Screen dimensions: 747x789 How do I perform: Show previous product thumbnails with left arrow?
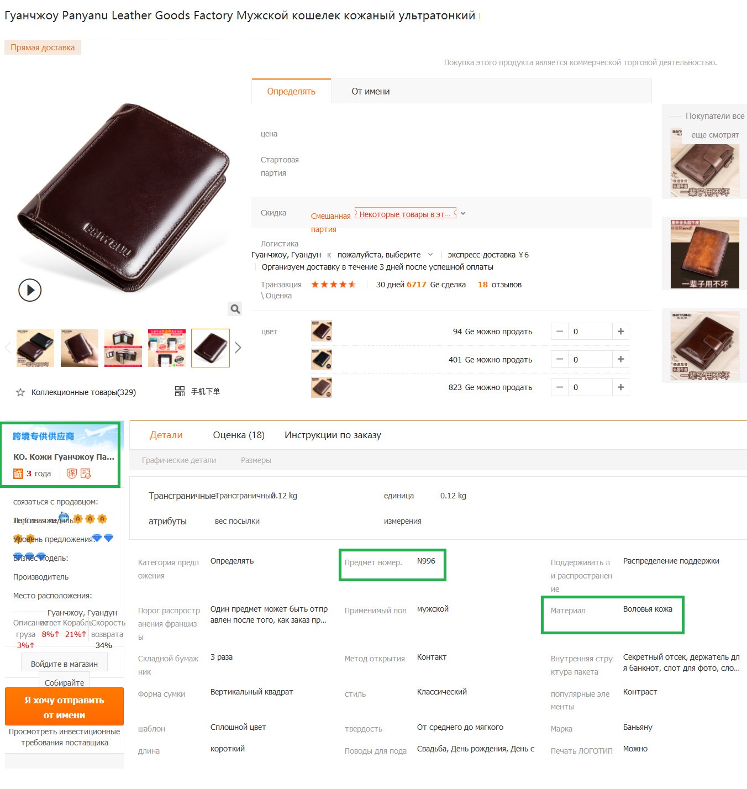[8, 348]
